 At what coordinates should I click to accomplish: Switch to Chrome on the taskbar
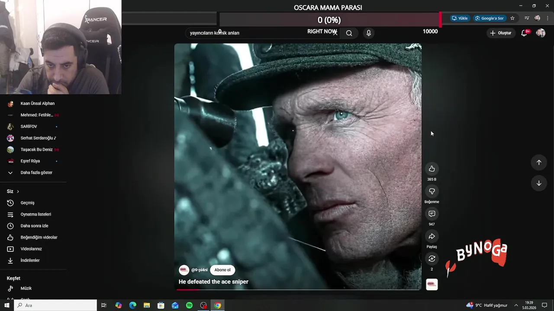[218, 305]
